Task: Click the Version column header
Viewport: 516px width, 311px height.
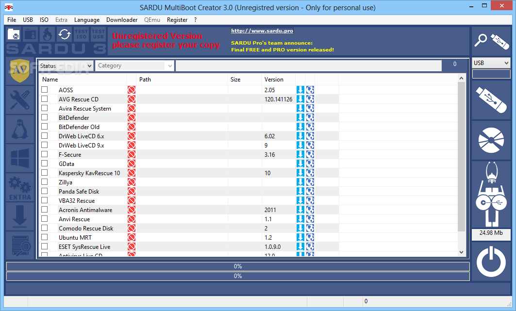Action: pyautogui.click(x=279, y=79)
